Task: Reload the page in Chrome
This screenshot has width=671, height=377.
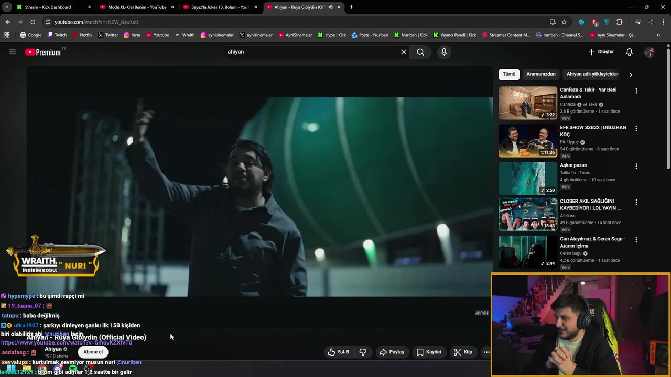Action: (33, 22)
